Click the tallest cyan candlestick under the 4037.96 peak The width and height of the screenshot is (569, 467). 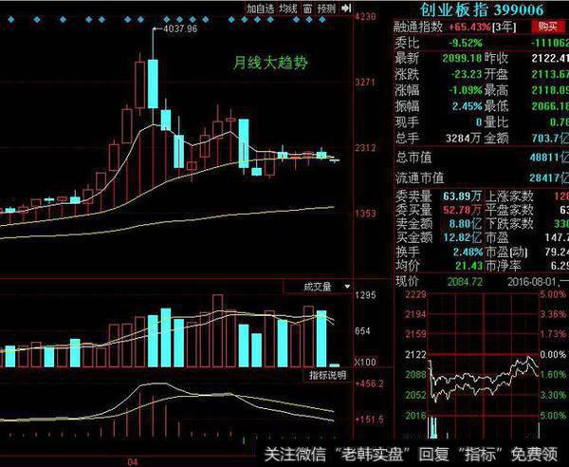153,84
